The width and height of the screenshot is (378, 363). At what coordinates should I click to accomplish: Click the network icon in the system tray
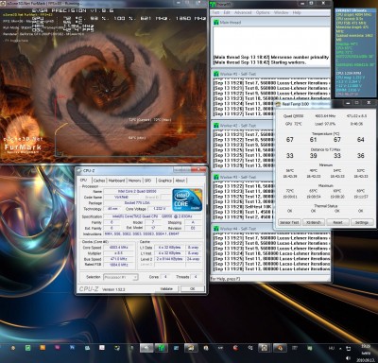pos(348,348)
